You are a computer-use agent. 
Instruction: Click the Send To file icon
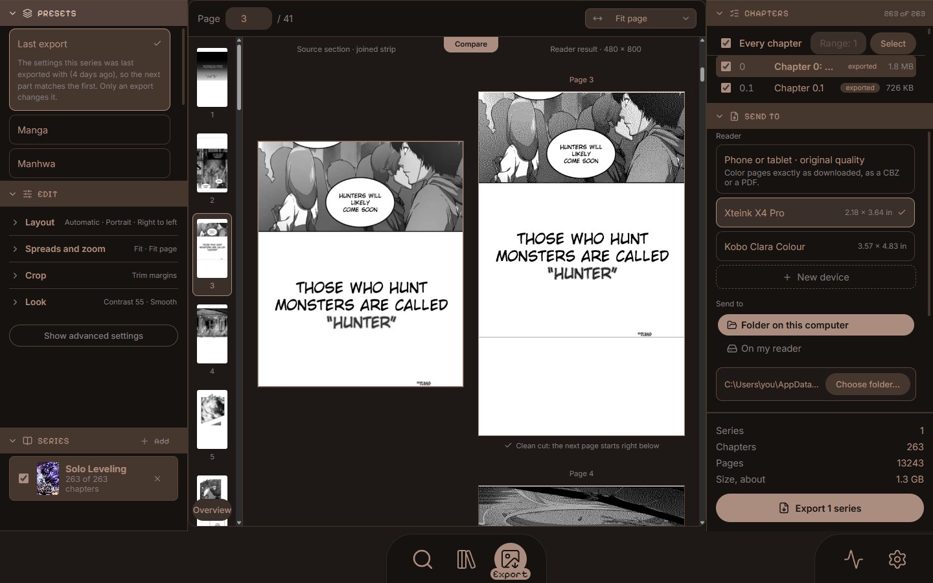tap(734, 117)
